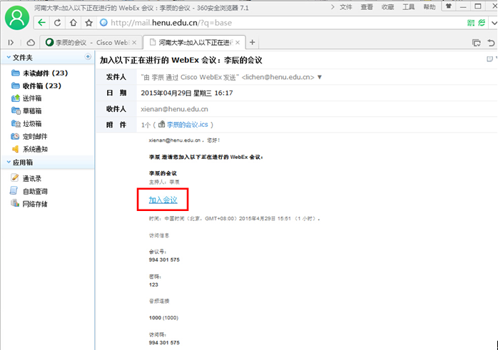The image size is (498, 350).
Task: Click the 1000 (1000) audio text
Action: [163, 318]
